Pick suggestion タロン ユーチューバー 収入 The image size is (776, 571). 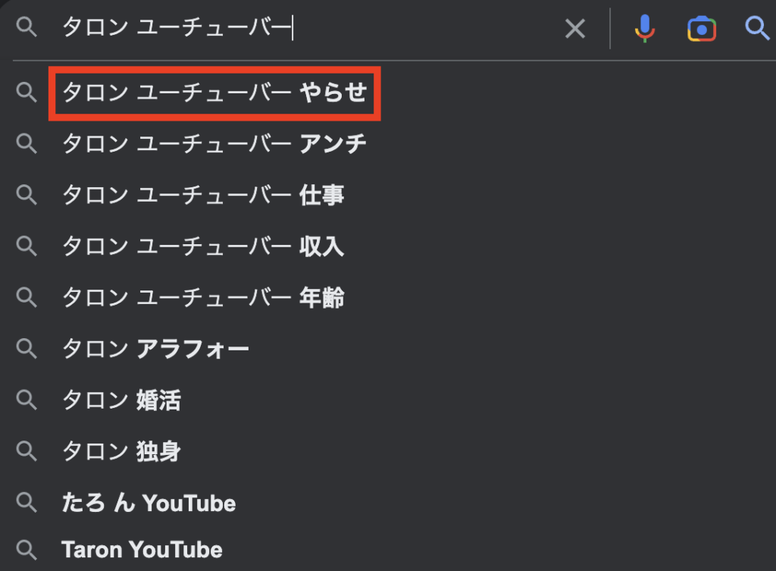coord(203,246)
